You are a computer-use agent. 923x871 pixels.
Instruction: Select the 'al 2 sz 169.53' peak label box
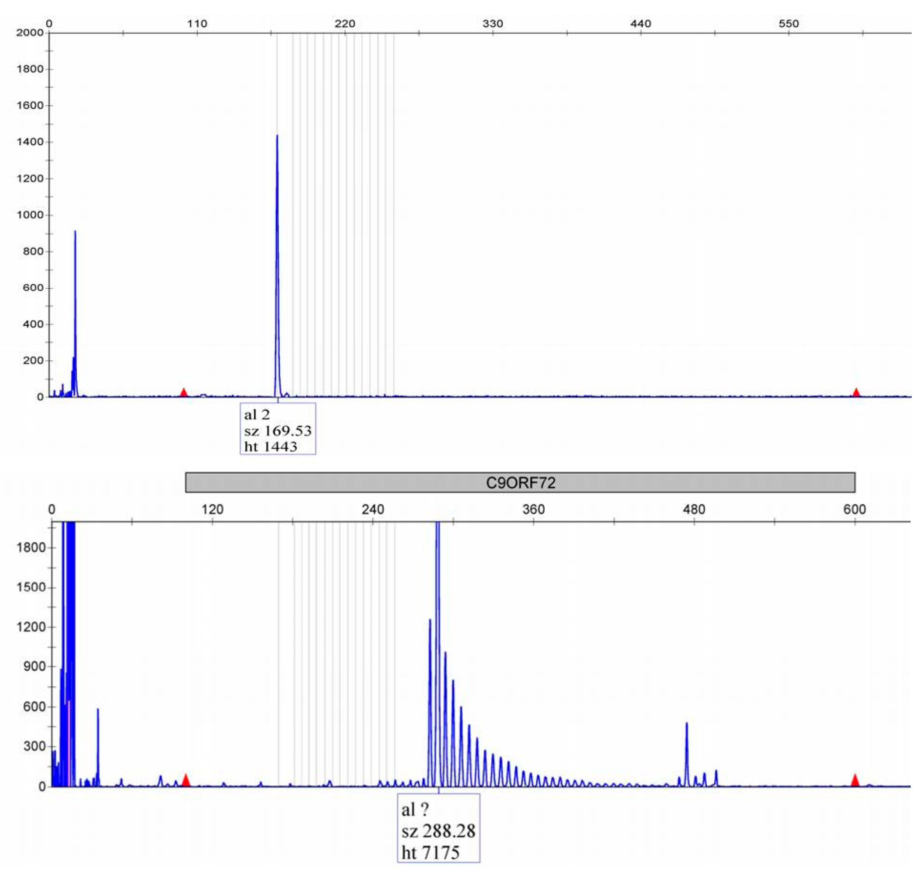point(278,429)
